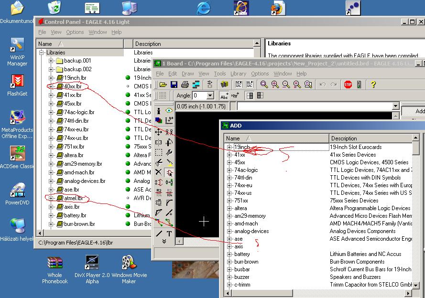
Task: Open the Board window Draw menu
Action: tap(187, 74)
